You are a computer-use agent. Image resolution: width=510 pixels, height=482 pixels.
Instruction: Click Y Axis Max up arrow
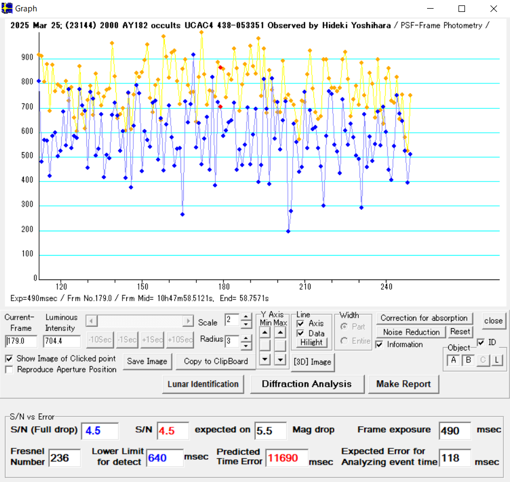(280, 333)
